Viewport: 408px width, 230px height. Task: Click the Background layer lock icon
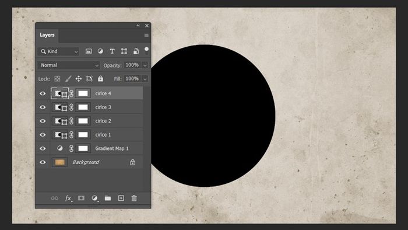tap(133, 162)
